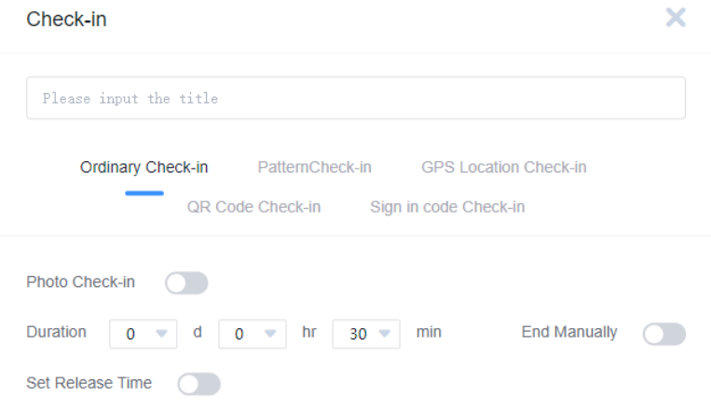Switch to Sign in code Check-in tab

pyautogui.click(x=447, y=207)
